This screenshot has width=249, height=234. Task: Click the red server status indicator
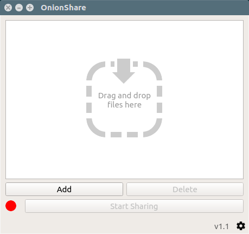click(11, 206)
